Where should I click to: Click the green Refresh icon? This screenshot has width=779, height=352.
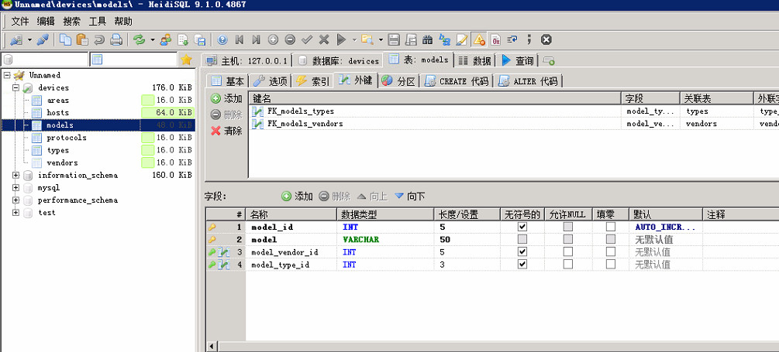pyautogui.click(x=140, y=39)
